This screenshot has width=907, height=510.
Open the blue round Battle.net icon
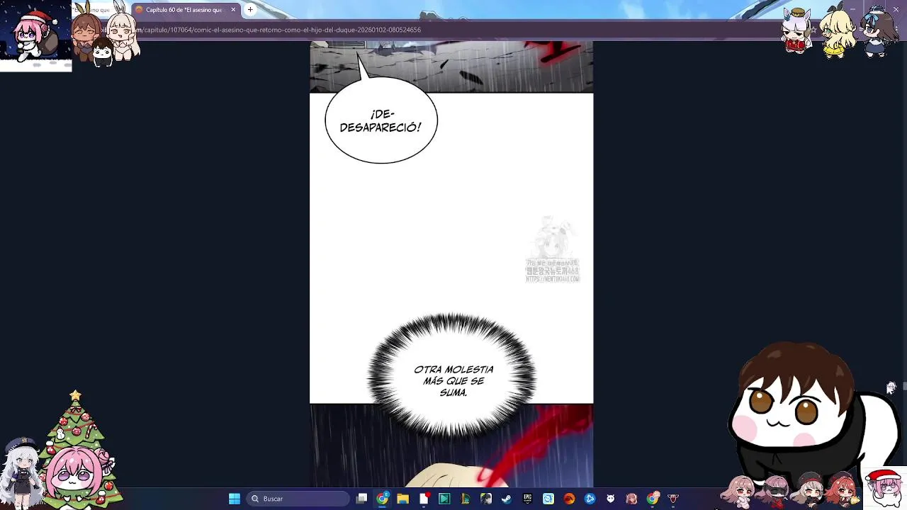[590, 499]
